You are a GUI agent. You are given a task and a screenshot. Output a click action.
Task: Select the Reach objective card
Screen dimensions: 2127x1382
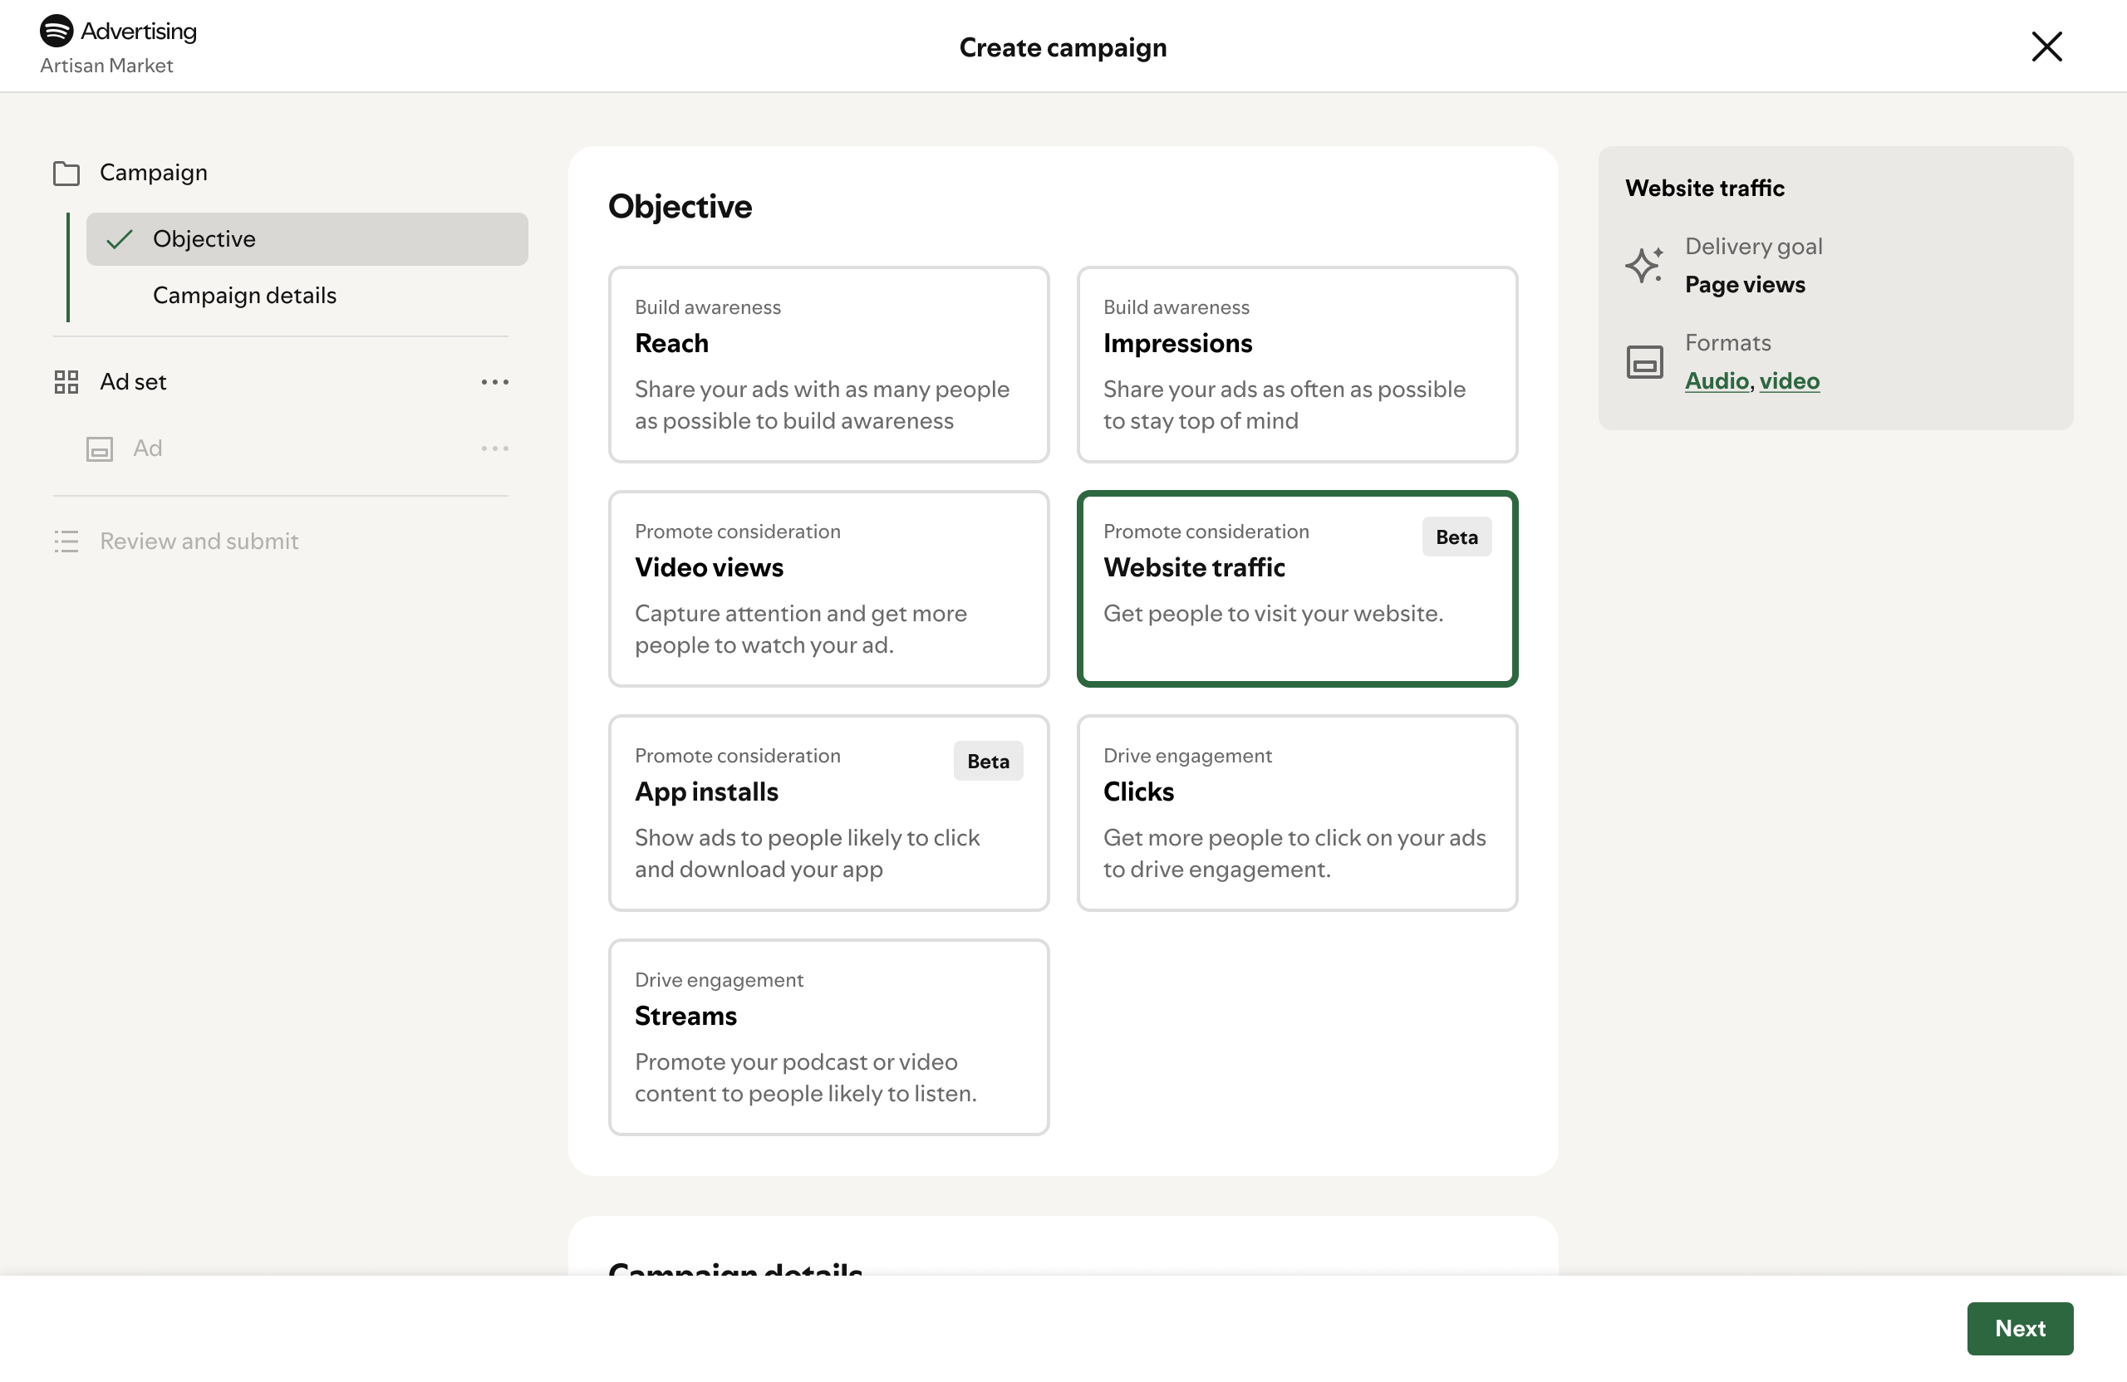(828, 364)
